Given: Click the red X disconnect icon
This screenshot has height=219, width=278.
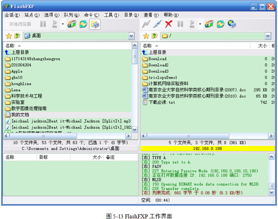Looking at the screenshot, I should point(168,24).
